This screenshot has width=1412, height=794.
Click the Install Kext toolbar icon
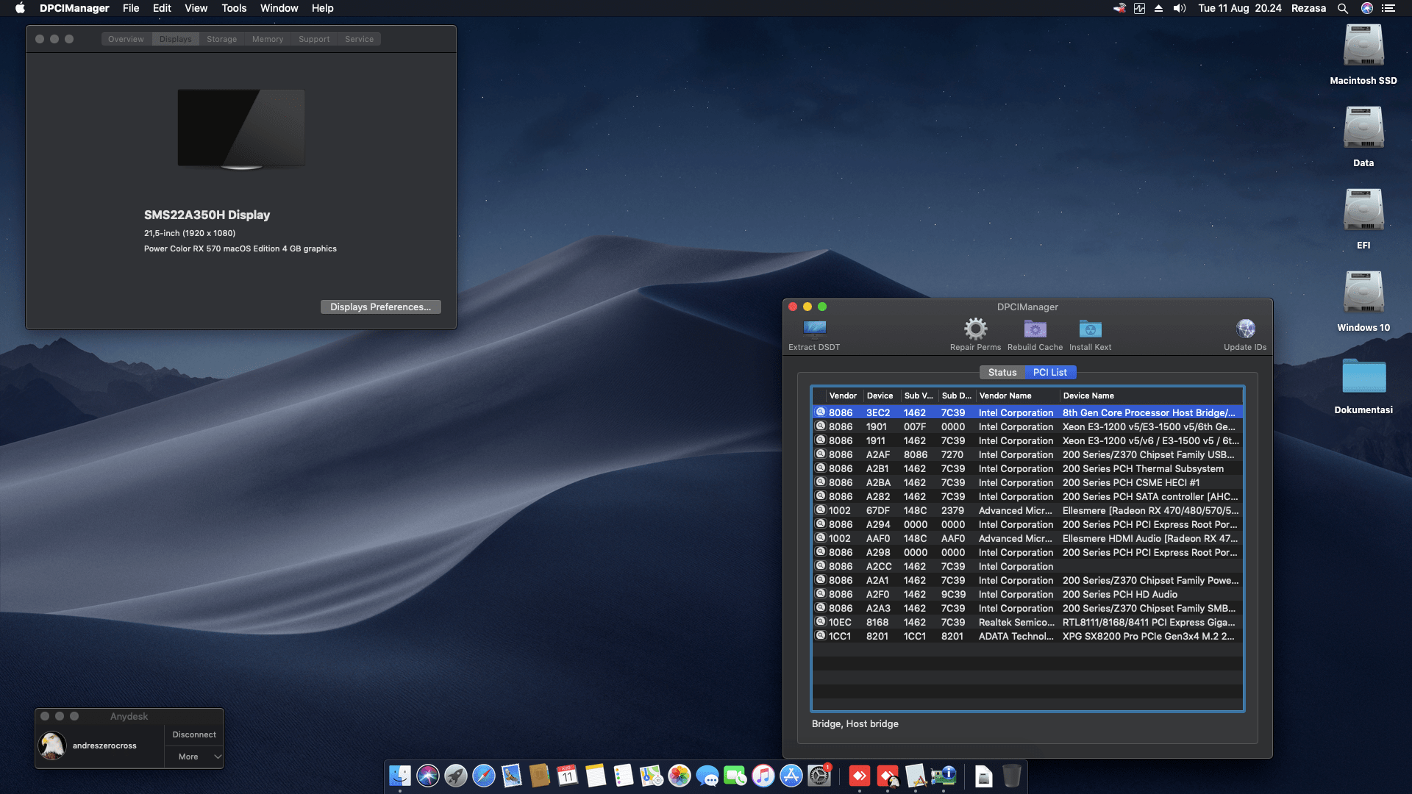click(x=1090, y=329)
